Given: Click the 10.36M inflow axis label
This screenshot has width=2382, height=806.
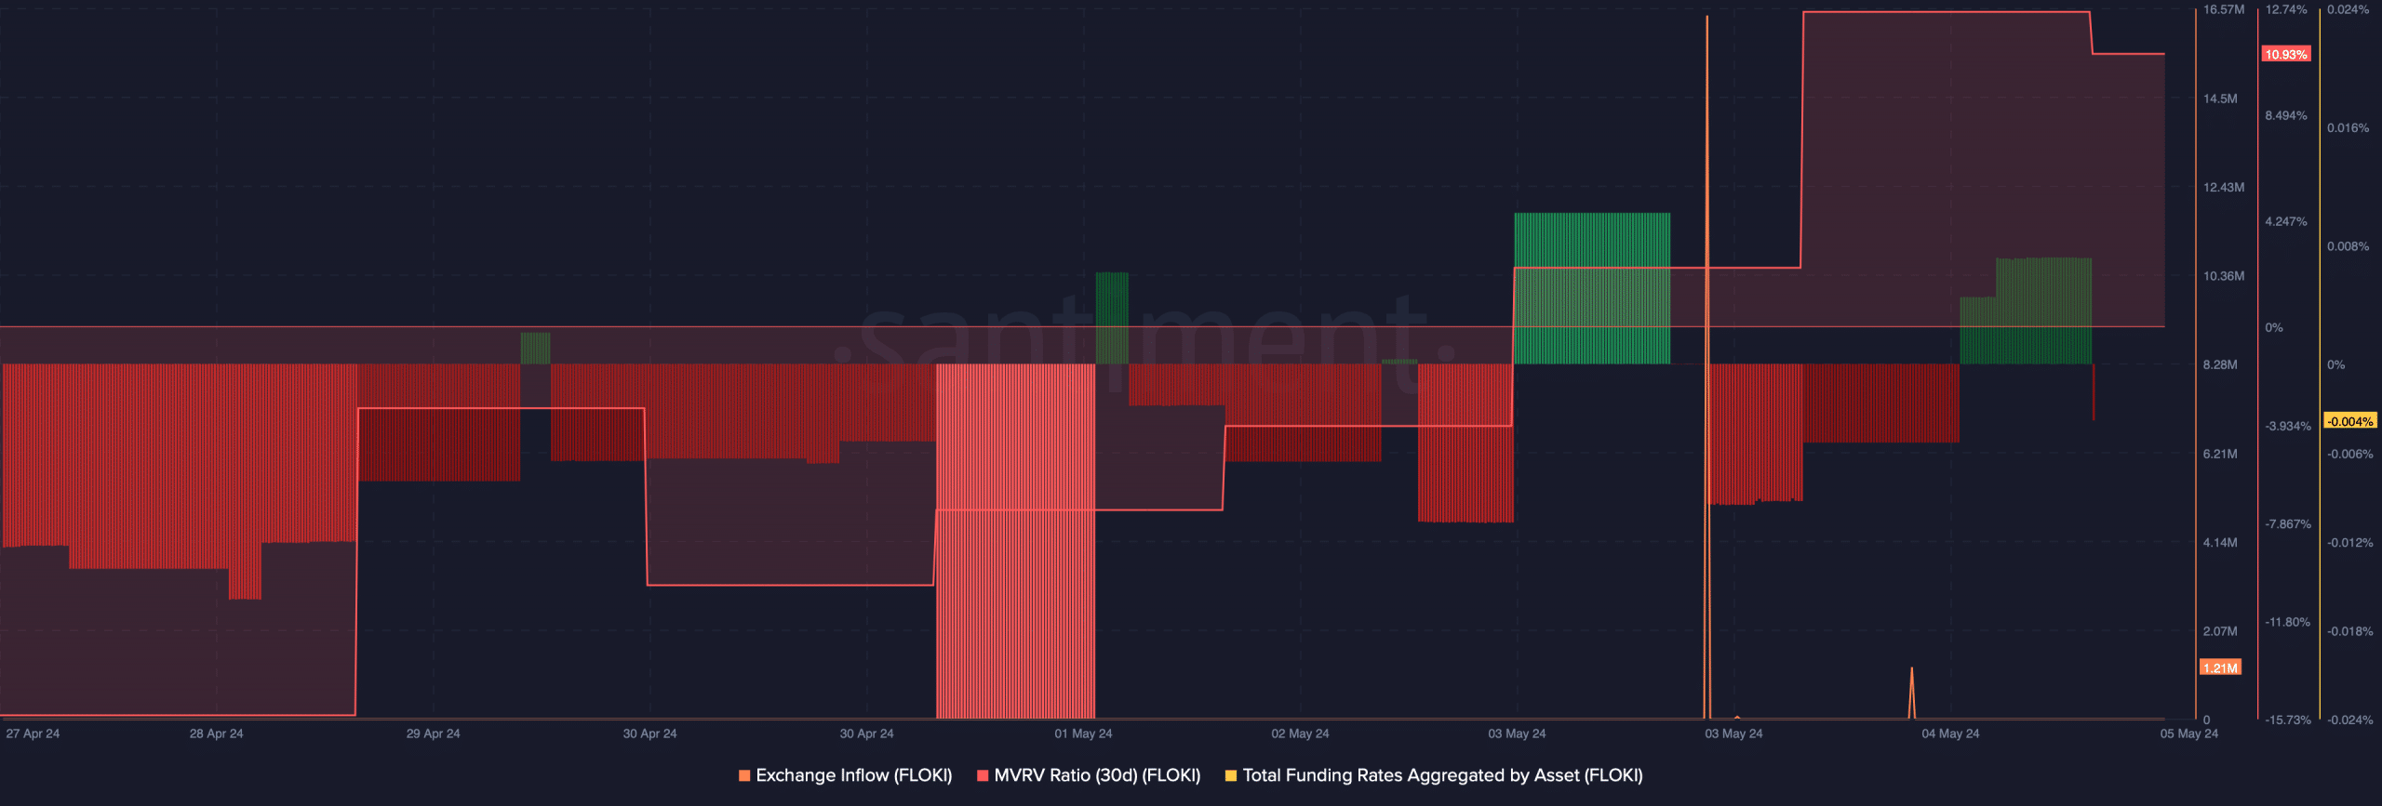Looking at the screenshot, I should [2224, 276].
